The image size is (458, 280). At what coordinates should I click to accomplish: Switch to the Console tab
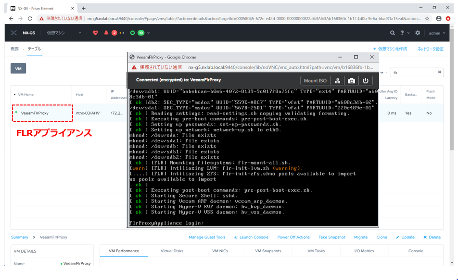tap(416, 251)
